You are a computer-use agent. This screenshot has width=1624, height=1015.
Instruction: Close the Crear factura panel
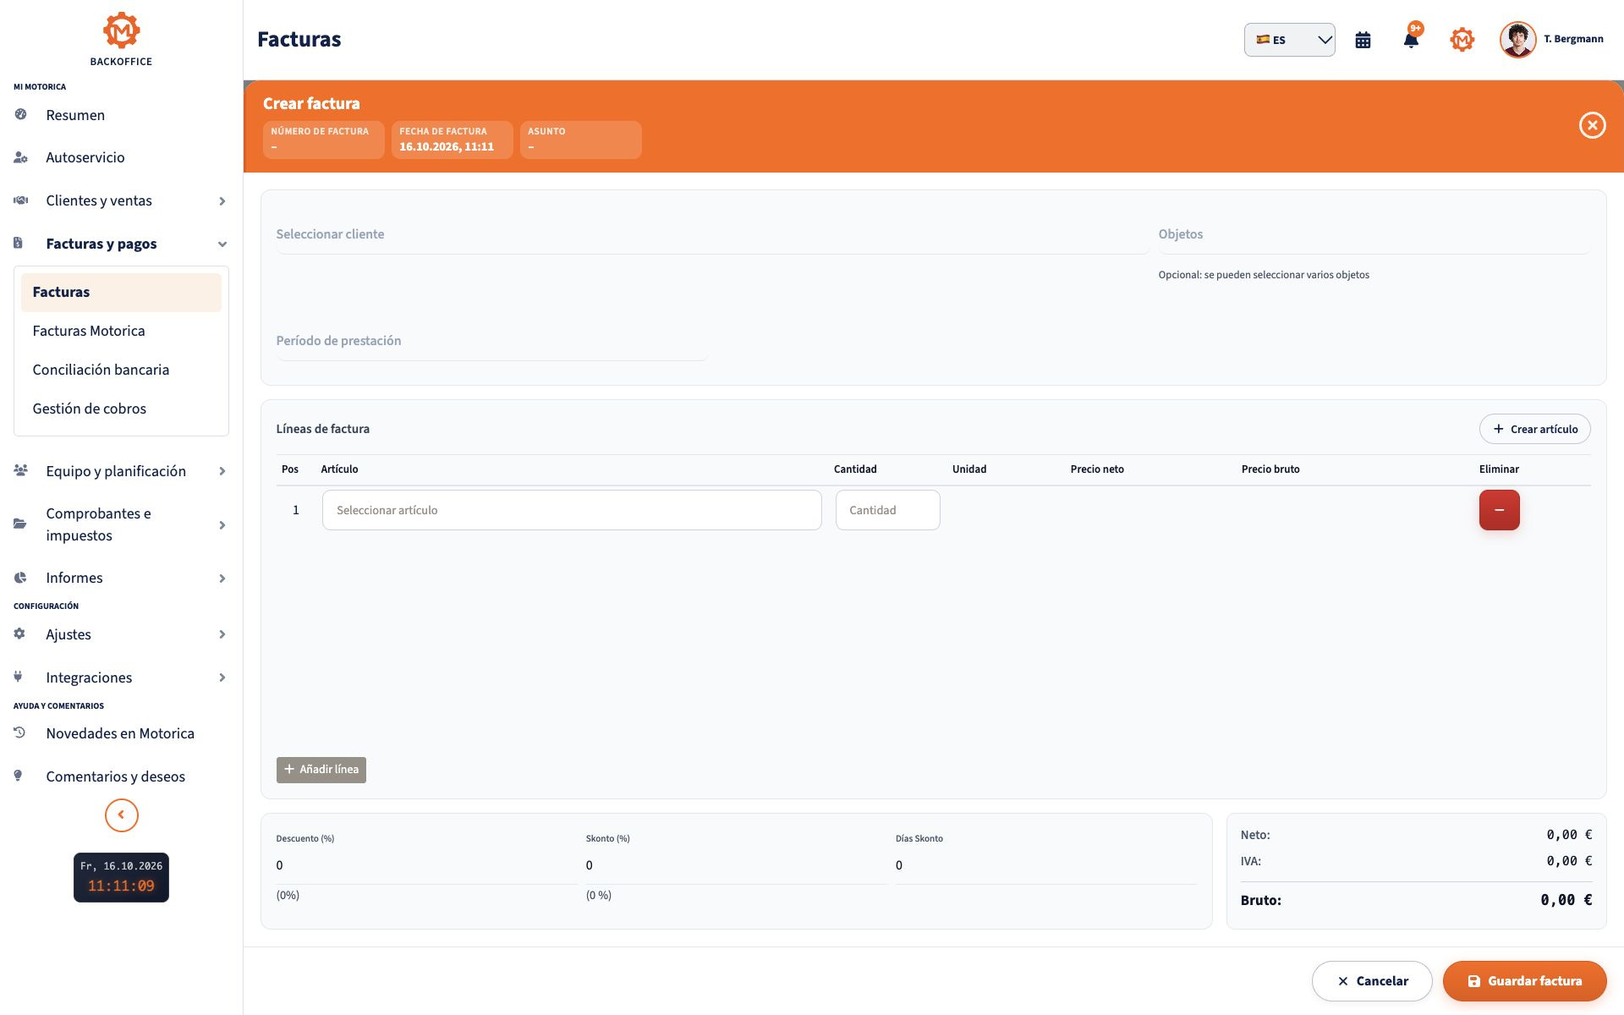pyautogui.click(x=1592, y=125)
